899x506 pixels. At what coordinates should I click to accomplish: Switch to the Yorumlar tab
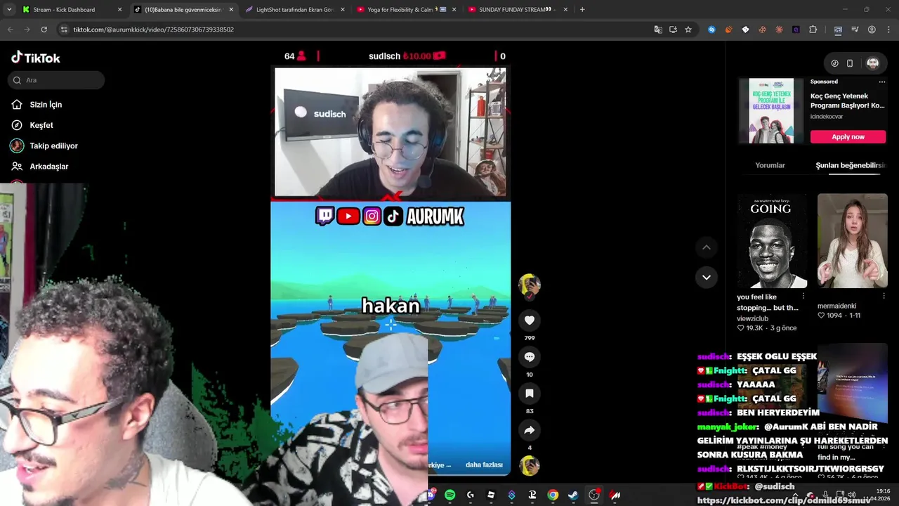tap(770, 165)
